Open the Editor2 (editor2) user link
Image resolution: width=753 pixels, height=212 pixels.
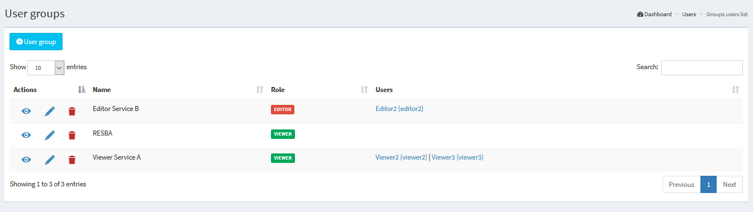click(x=399, y=109)
